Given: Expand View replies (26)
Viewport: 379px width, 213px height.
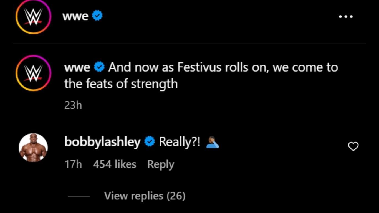Looking at the screenshot, I should (x=145, y=196).
